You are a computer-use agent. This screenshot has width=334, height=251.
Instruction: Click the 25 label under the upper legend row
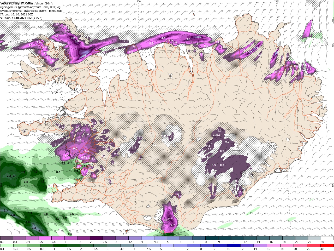[x=310, y=242]
